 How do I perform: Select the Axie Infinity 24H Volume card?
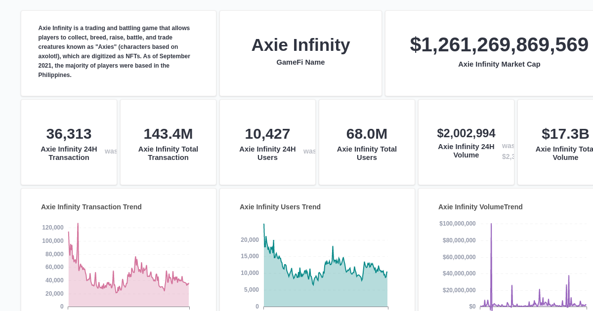(x=466, y=142)
